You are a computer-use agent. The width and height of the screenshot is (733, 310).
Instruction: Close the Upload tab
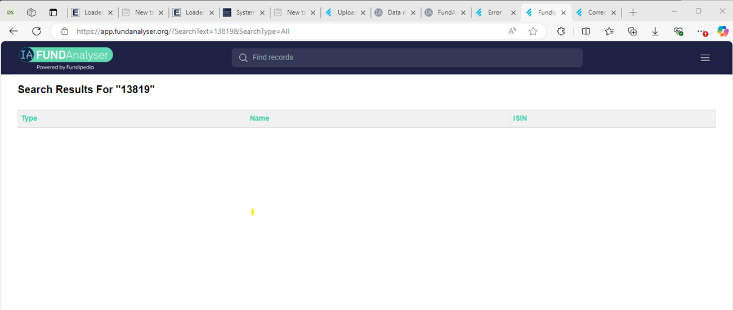[363, 12]
